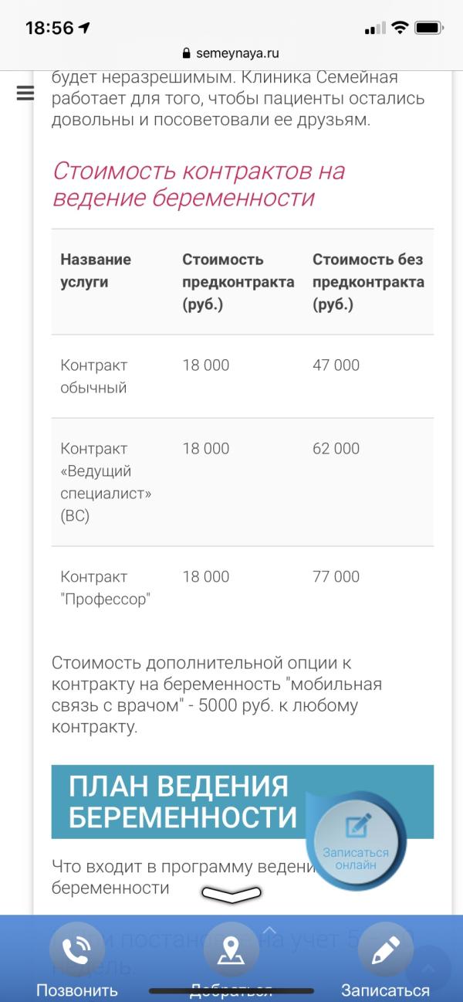Click the Стоимость без предконтракта column header
The height and width of the screenshot is (1002, 463).
click(368, 282)
